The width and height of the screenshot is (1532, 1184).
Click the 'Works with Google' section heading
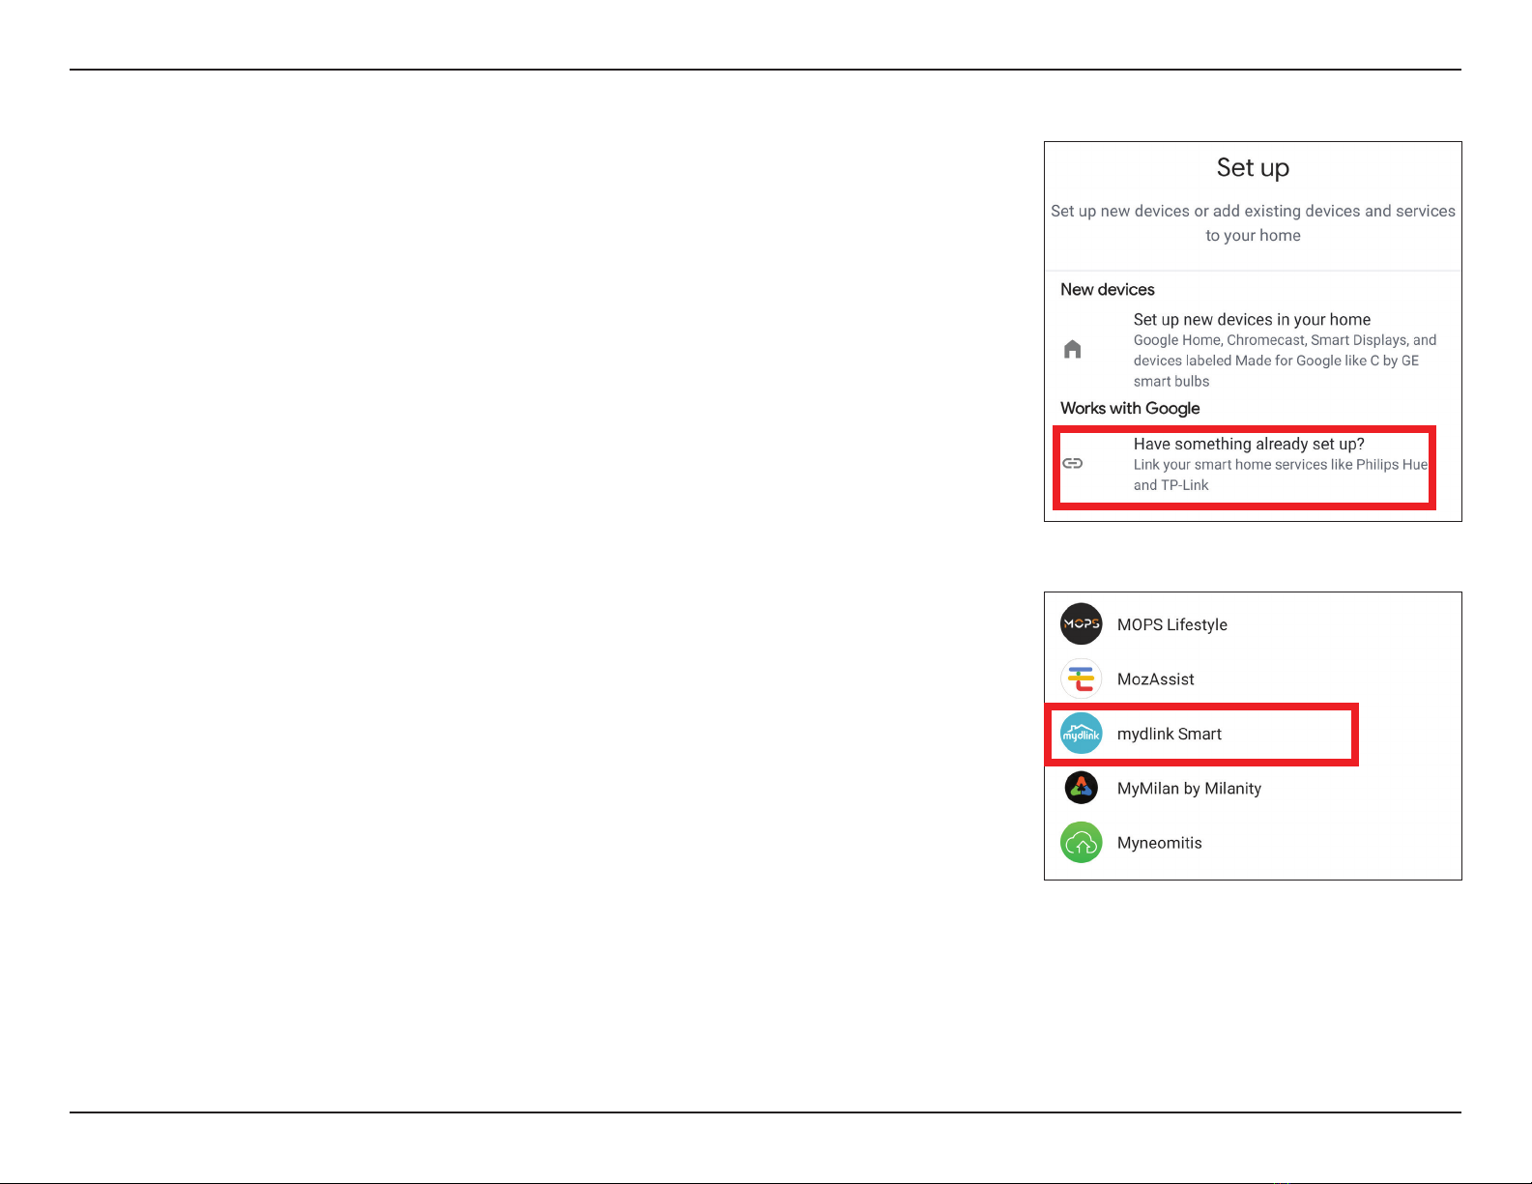1130,409
